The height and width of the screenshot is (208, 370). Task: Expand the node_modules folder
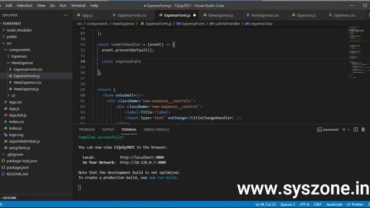pos(19,30)
